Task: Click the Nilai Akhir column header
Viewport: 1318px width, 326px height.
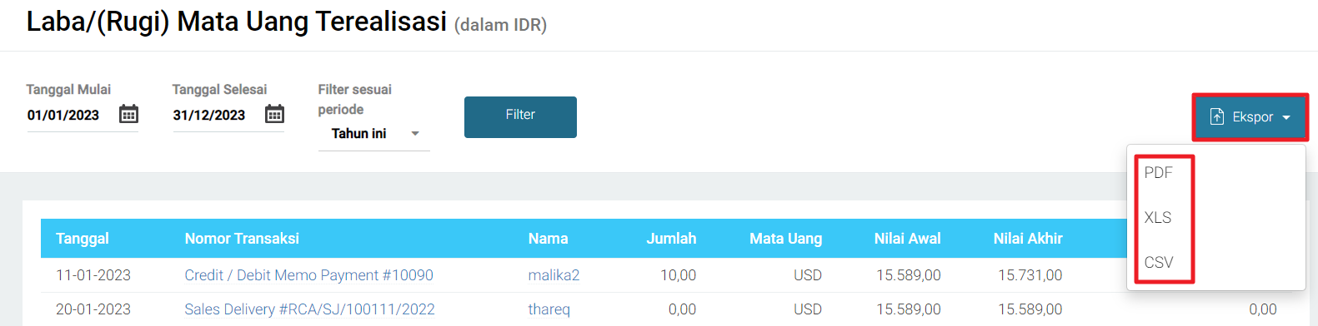Action: (x=1028, y=239)
